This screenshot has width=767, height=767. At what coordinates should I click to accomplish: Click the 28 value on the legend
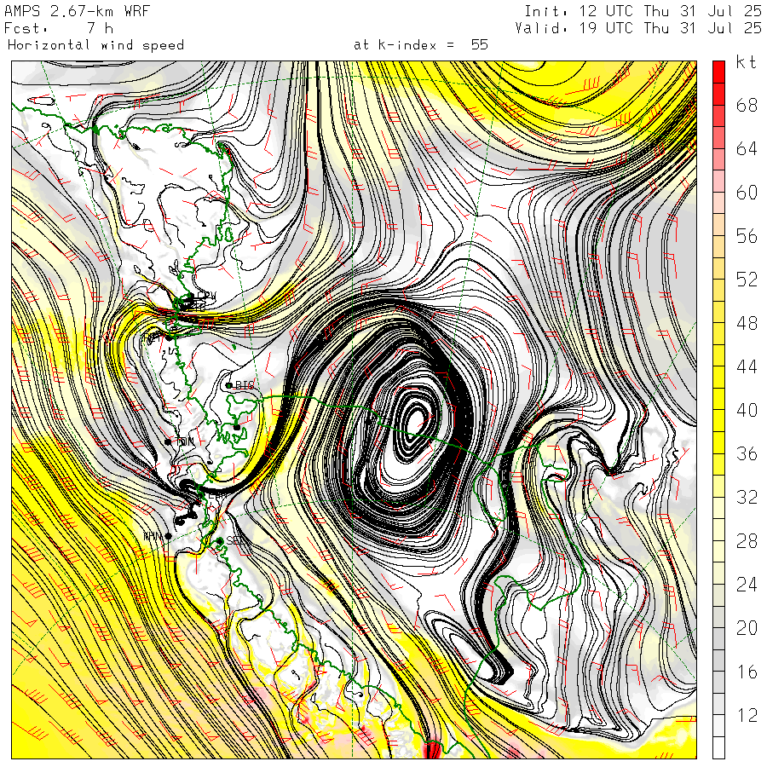tap(747, 541)
